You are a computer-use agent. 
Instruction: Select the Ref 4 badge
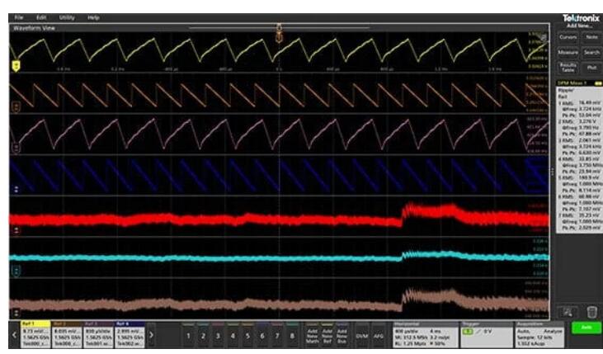(x=130, y=334)
